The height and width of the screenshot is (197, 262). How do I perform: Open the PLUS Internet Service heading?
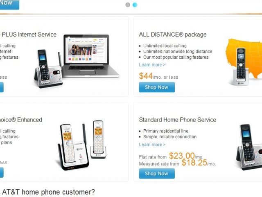click(x=28, y=34)
